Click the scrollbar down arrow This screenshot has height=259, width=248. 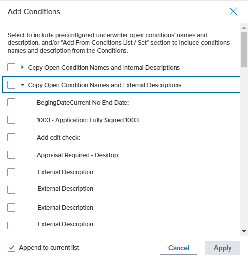(244, 231)
